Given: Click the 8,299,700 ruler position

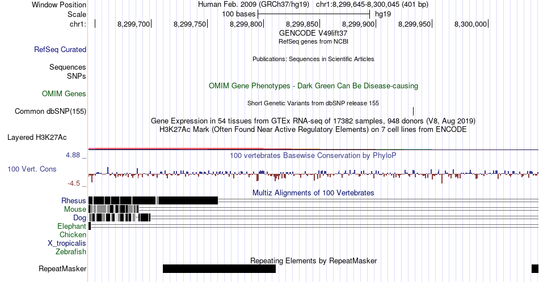Looking at the screenshot, I should tap(134, 24).
